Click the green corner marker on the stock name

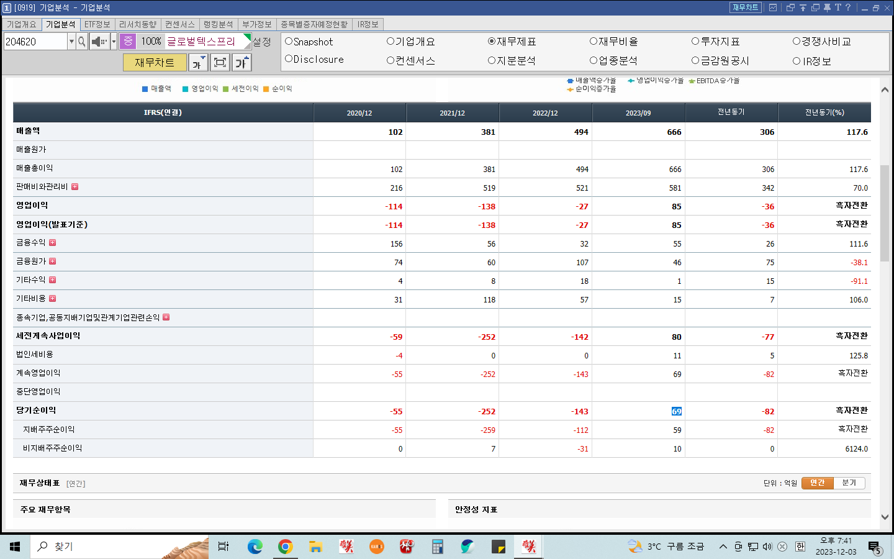click(x=248, y=37)
